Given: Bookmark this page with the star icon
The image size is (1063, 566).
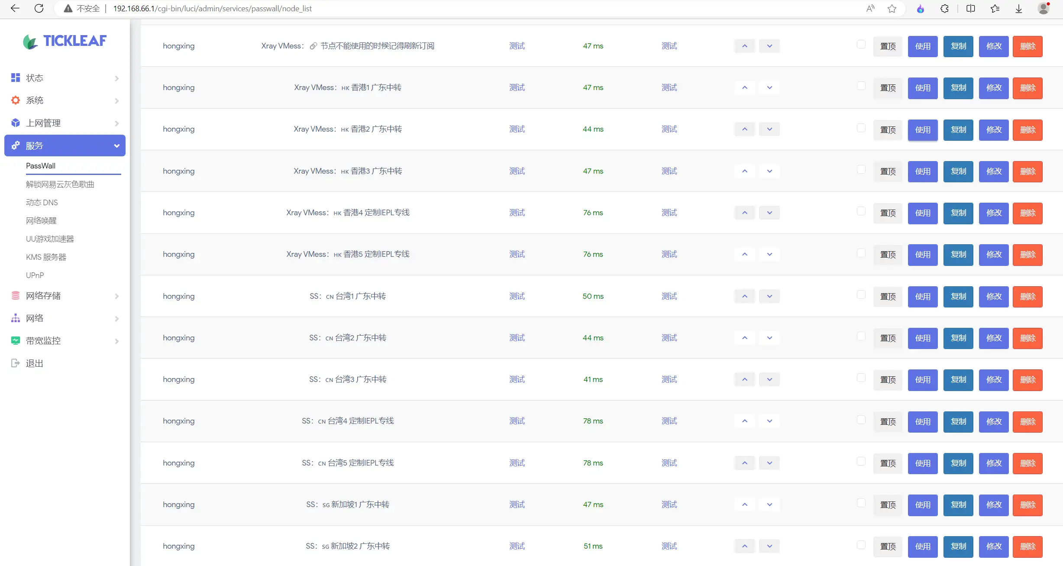Looking at the screenshot, I should click(892, 8).
